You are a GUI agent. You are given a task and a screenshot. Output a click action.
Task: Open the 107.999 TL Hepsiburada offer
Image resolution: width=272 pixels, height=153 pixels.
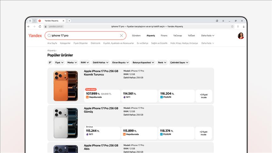[x=102, y=96]
